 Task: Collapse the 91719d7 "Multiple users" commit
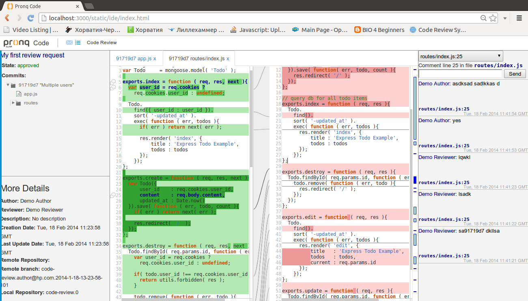click(8, 85)
